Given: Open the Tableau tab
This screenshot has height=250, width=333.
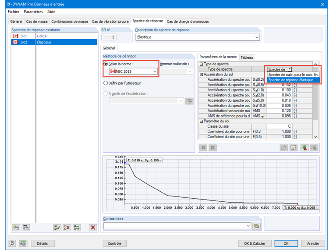Looking at the screenshot, I should [x=247, y=57].
